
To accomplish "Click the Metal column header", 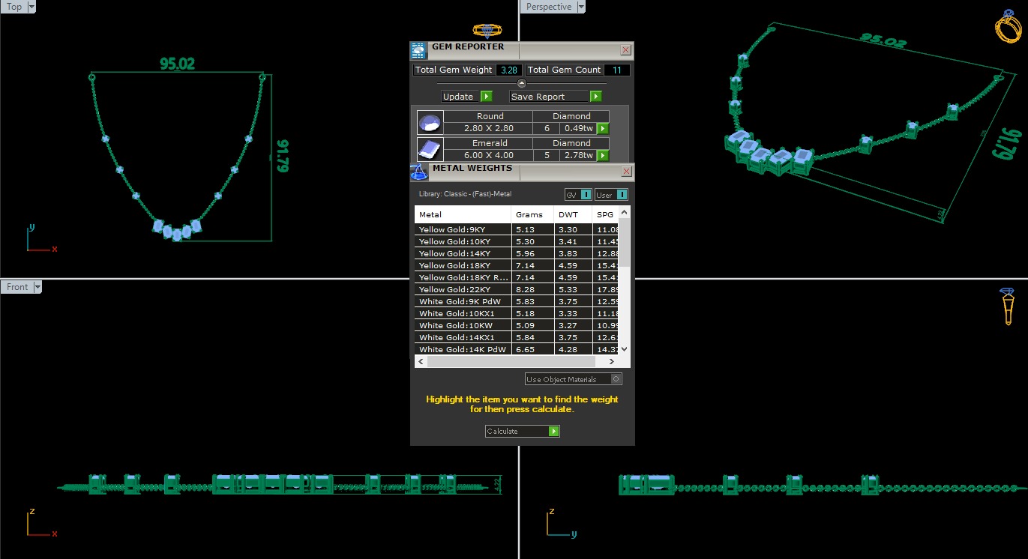I will [x=463, y=215].
